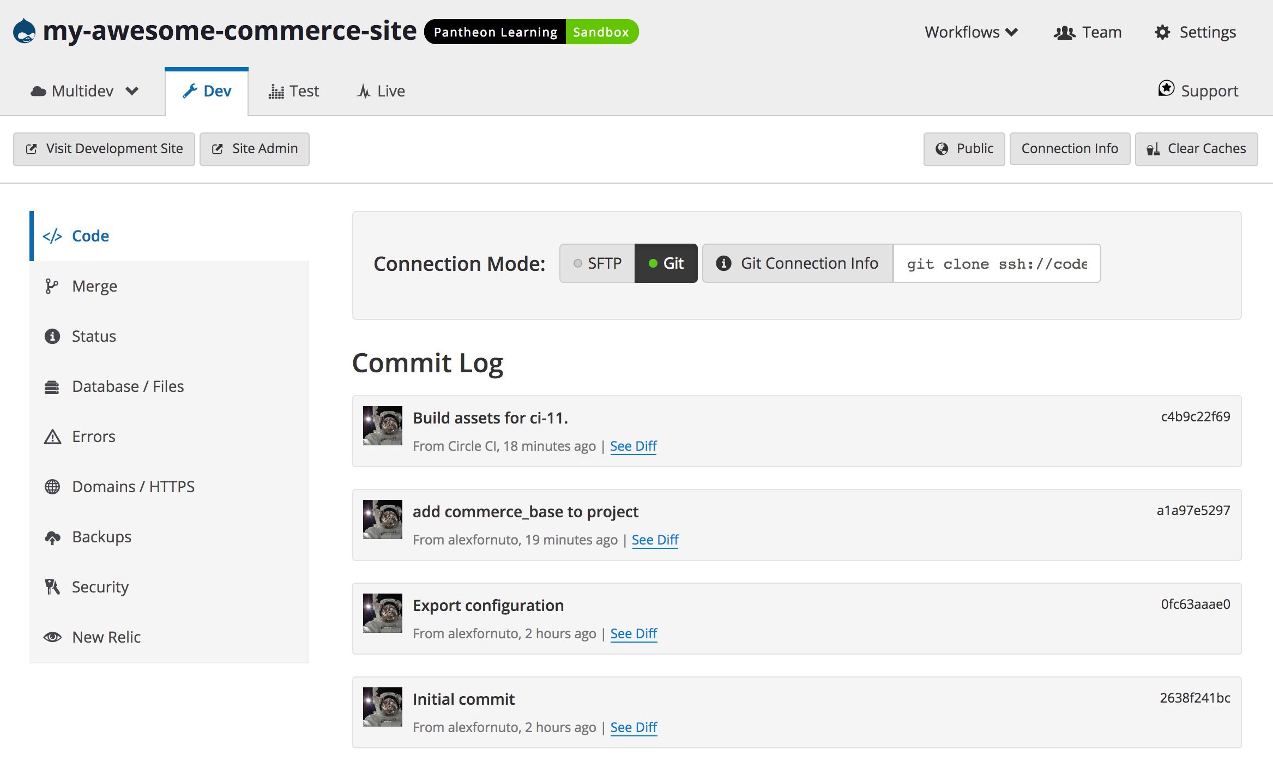Click the Drupal logo icon beside site name
Viewport: 1273px width, 762px height.
click(x=25, y=31)
